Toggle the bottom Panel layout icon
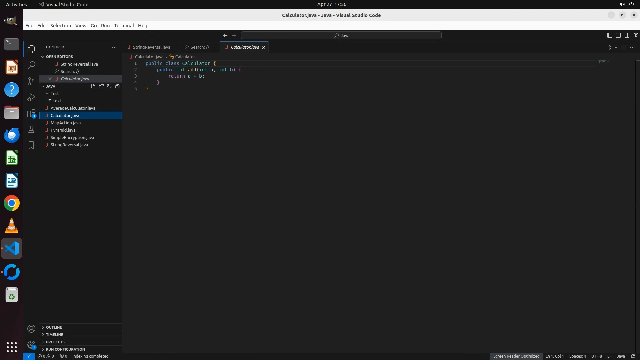The width and height of the screenshot is (640, 360). 618,35
